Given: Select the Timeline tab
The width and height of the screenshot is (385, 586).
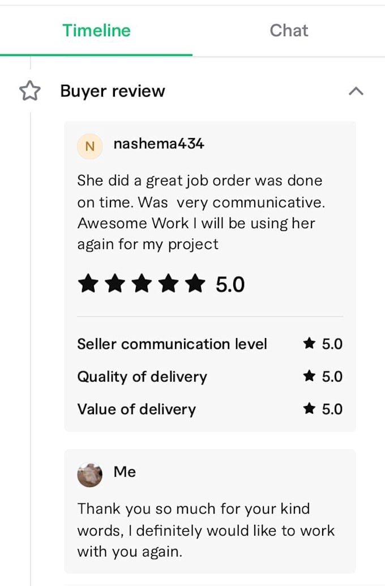Looking at the screenshot, I should click(x=96, y=31).
